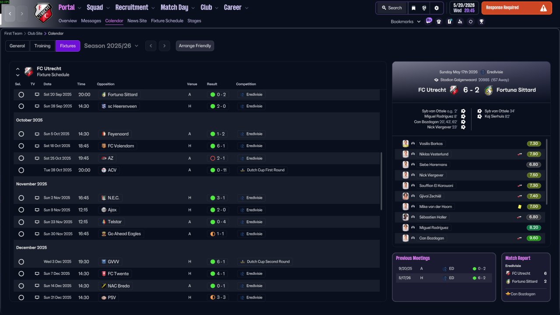The height and width of the screenshot is (315, 560).
Task: Click the Eredivisie icon in match header
Action: 483,72
